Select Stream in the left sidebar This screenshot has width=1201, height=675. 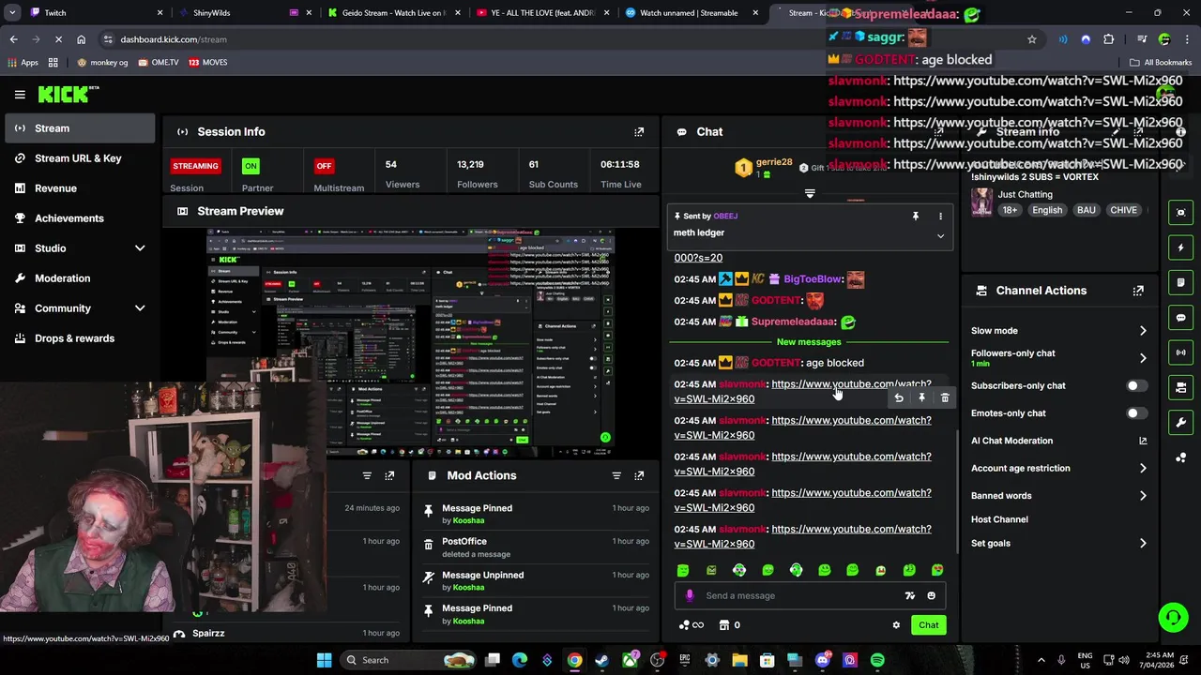tap(80, 128)
